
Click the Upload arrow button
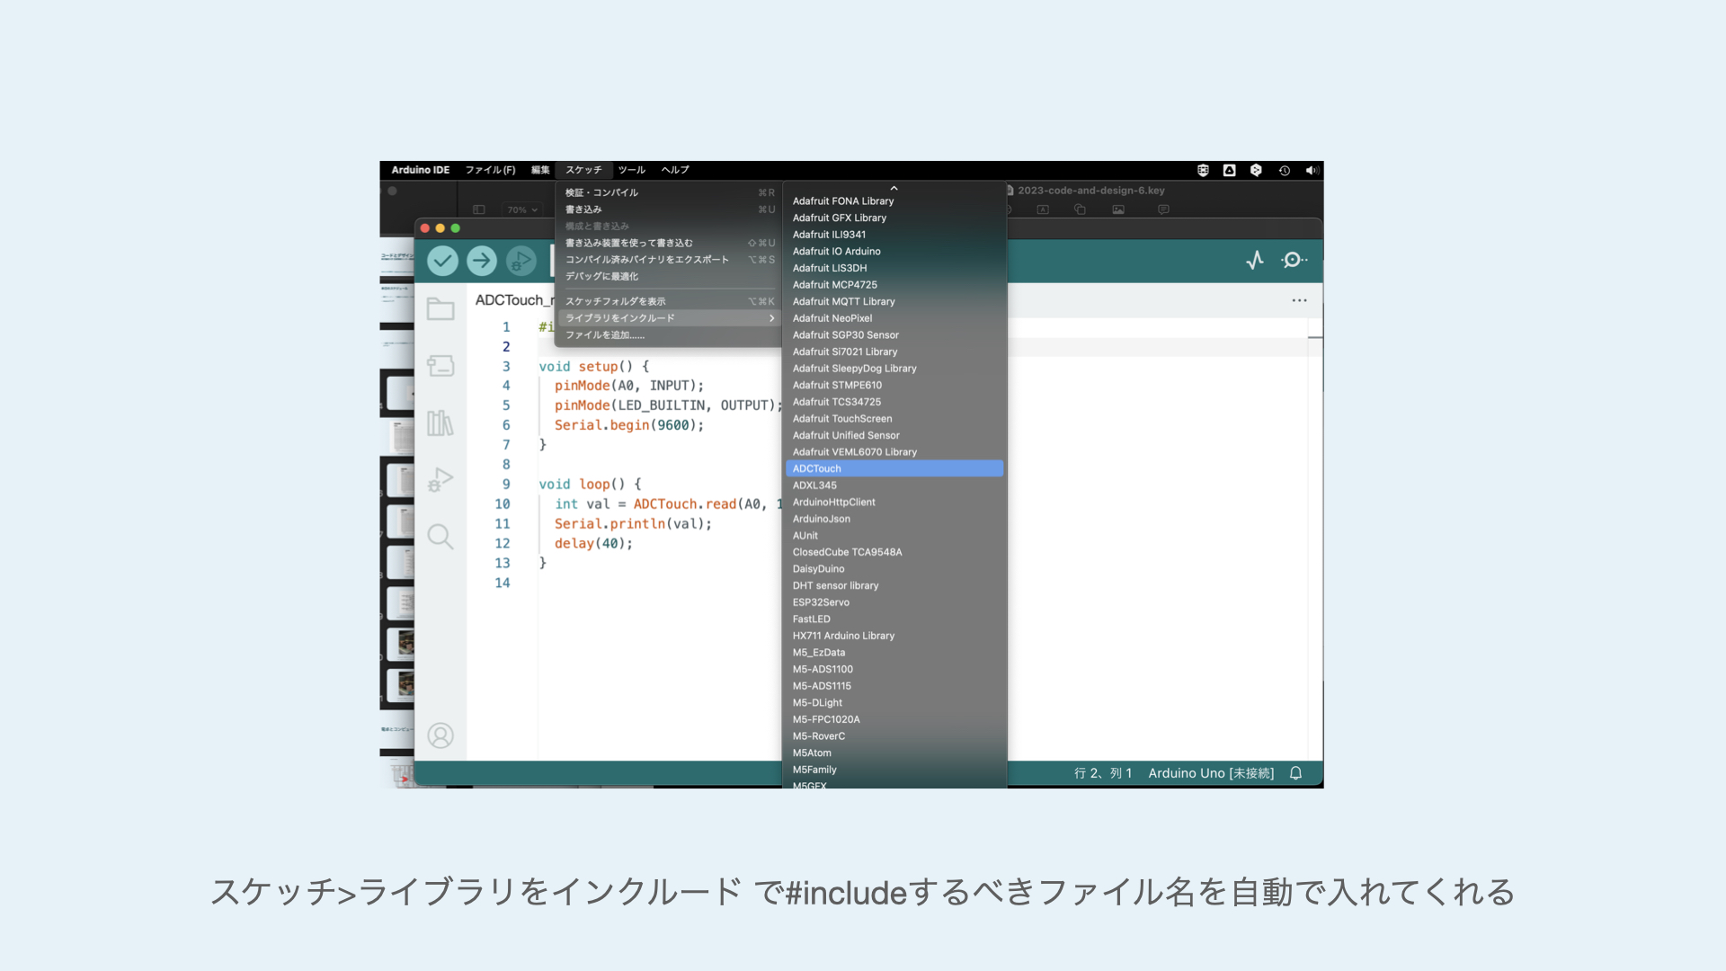click(x=482, y=261)
